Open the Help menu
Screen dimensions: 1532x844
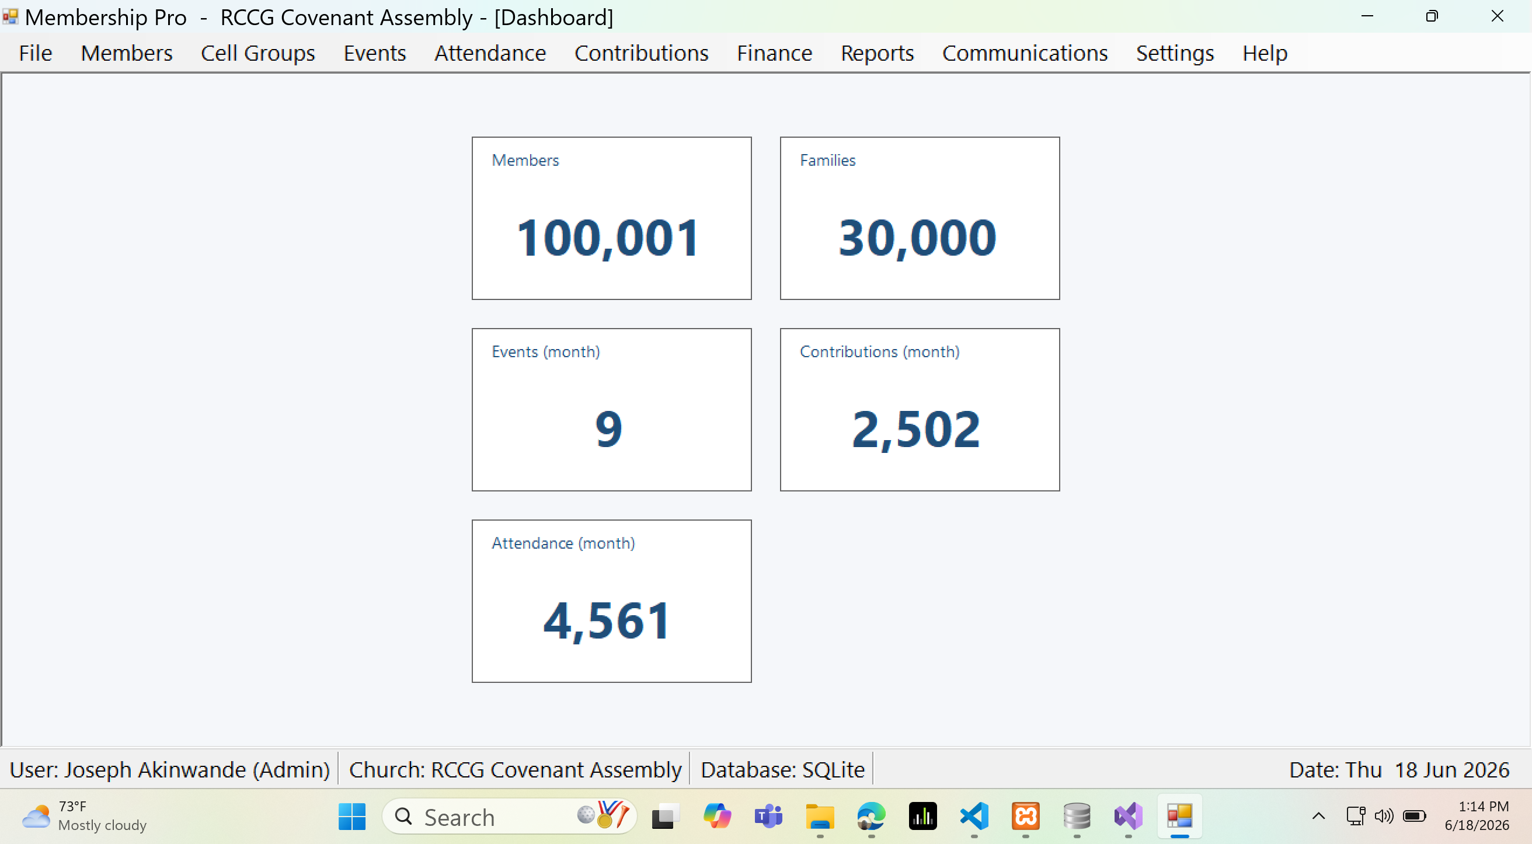pyautogui.click(x=1265, y=53)
